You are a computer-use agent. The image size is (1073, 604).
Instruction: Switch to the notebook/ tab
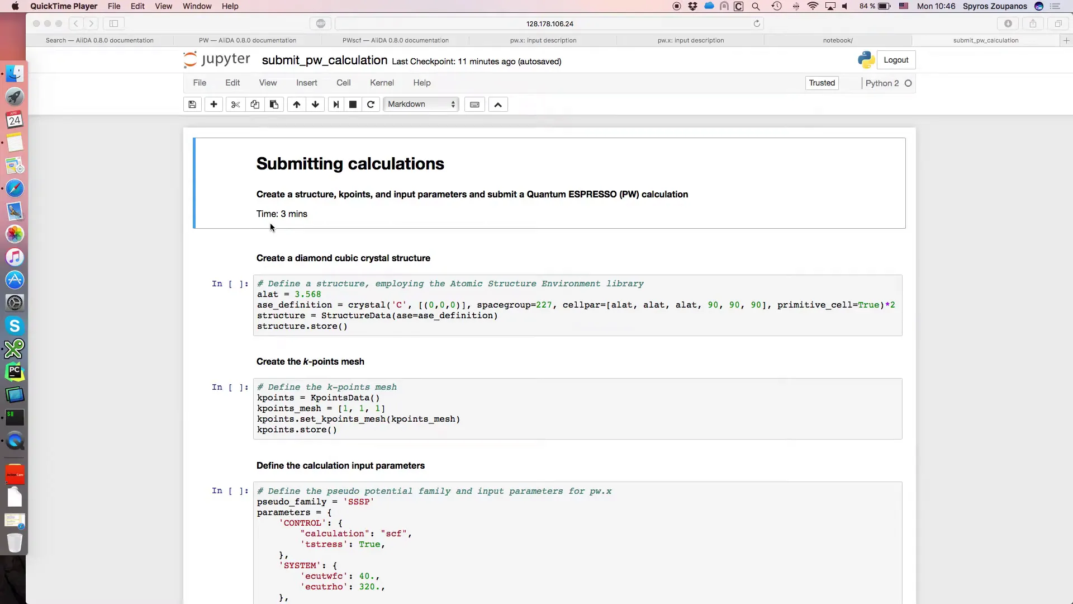838,40
